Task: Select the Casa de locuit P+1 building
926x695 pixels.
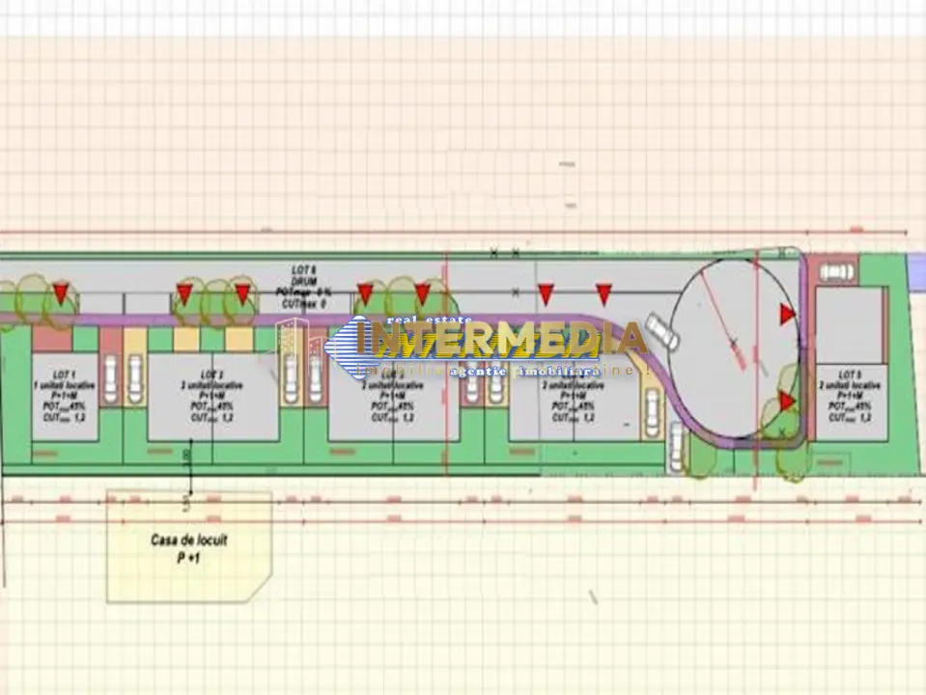Action: (x=189, y=547)
